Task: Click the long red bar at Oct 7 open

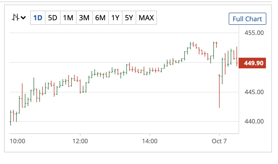Action: (x=219, y=91)
